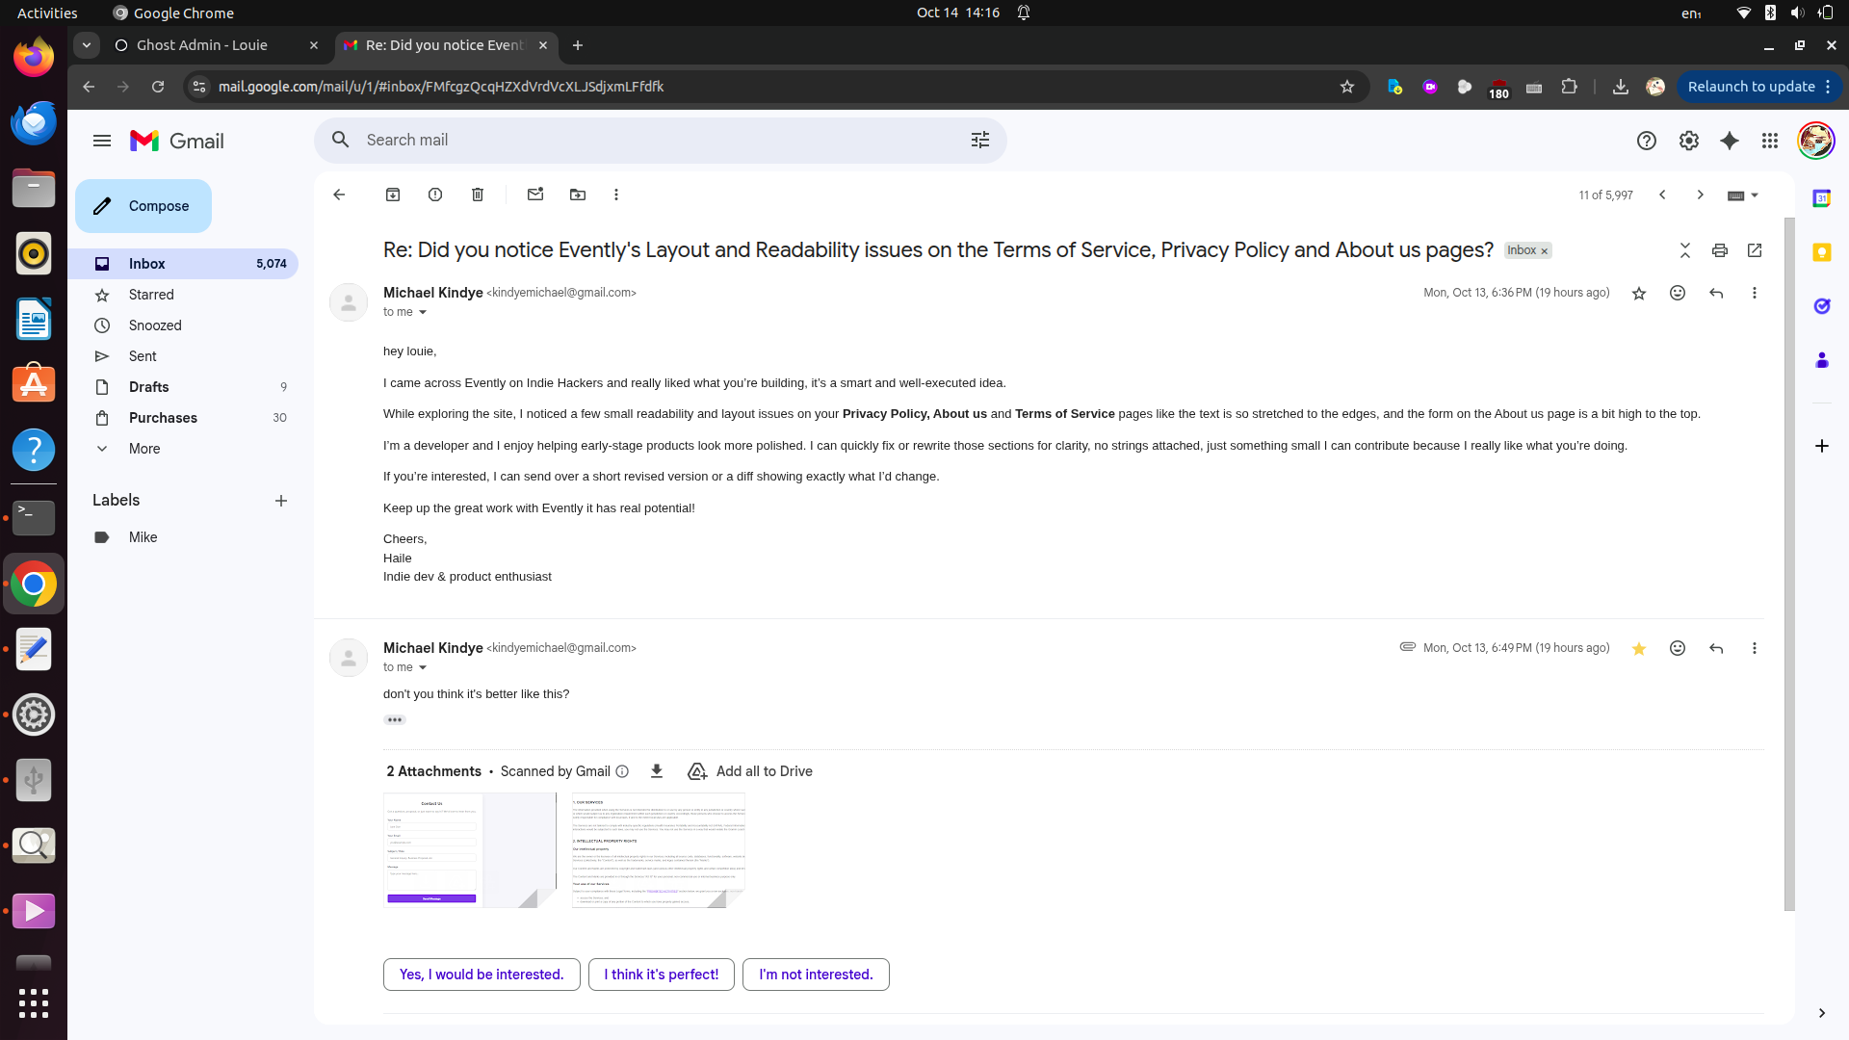
Task: Archive this email conversation
Action: (x=393, y=195)
